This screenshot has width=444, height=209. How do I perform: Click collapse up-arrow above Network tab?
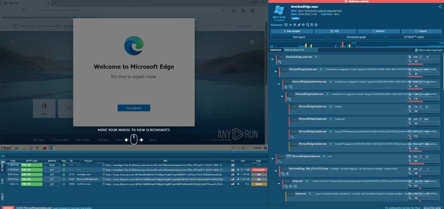click(x=3, y=156)
